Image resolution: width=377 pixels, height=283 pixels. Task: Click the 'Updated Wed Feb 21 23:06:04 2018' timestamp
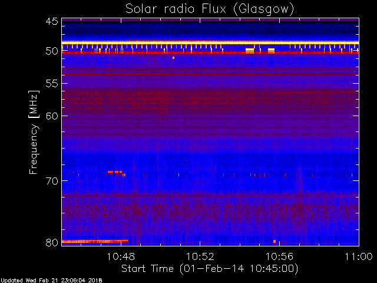click(51, 281)
